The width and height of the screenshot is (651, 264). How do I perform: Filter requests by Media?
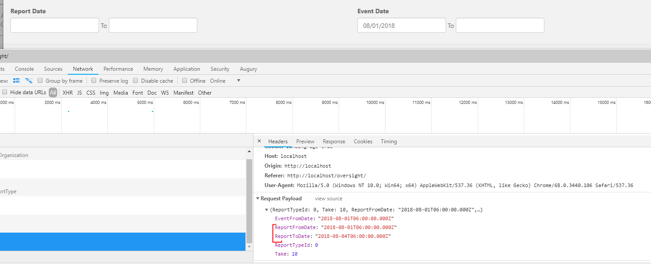point(121,93)
